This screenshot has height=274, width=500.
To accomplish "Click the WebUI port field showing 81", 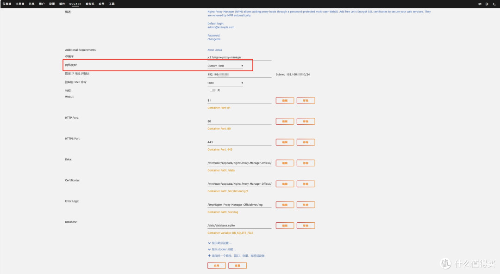I will tap(239, 101).
